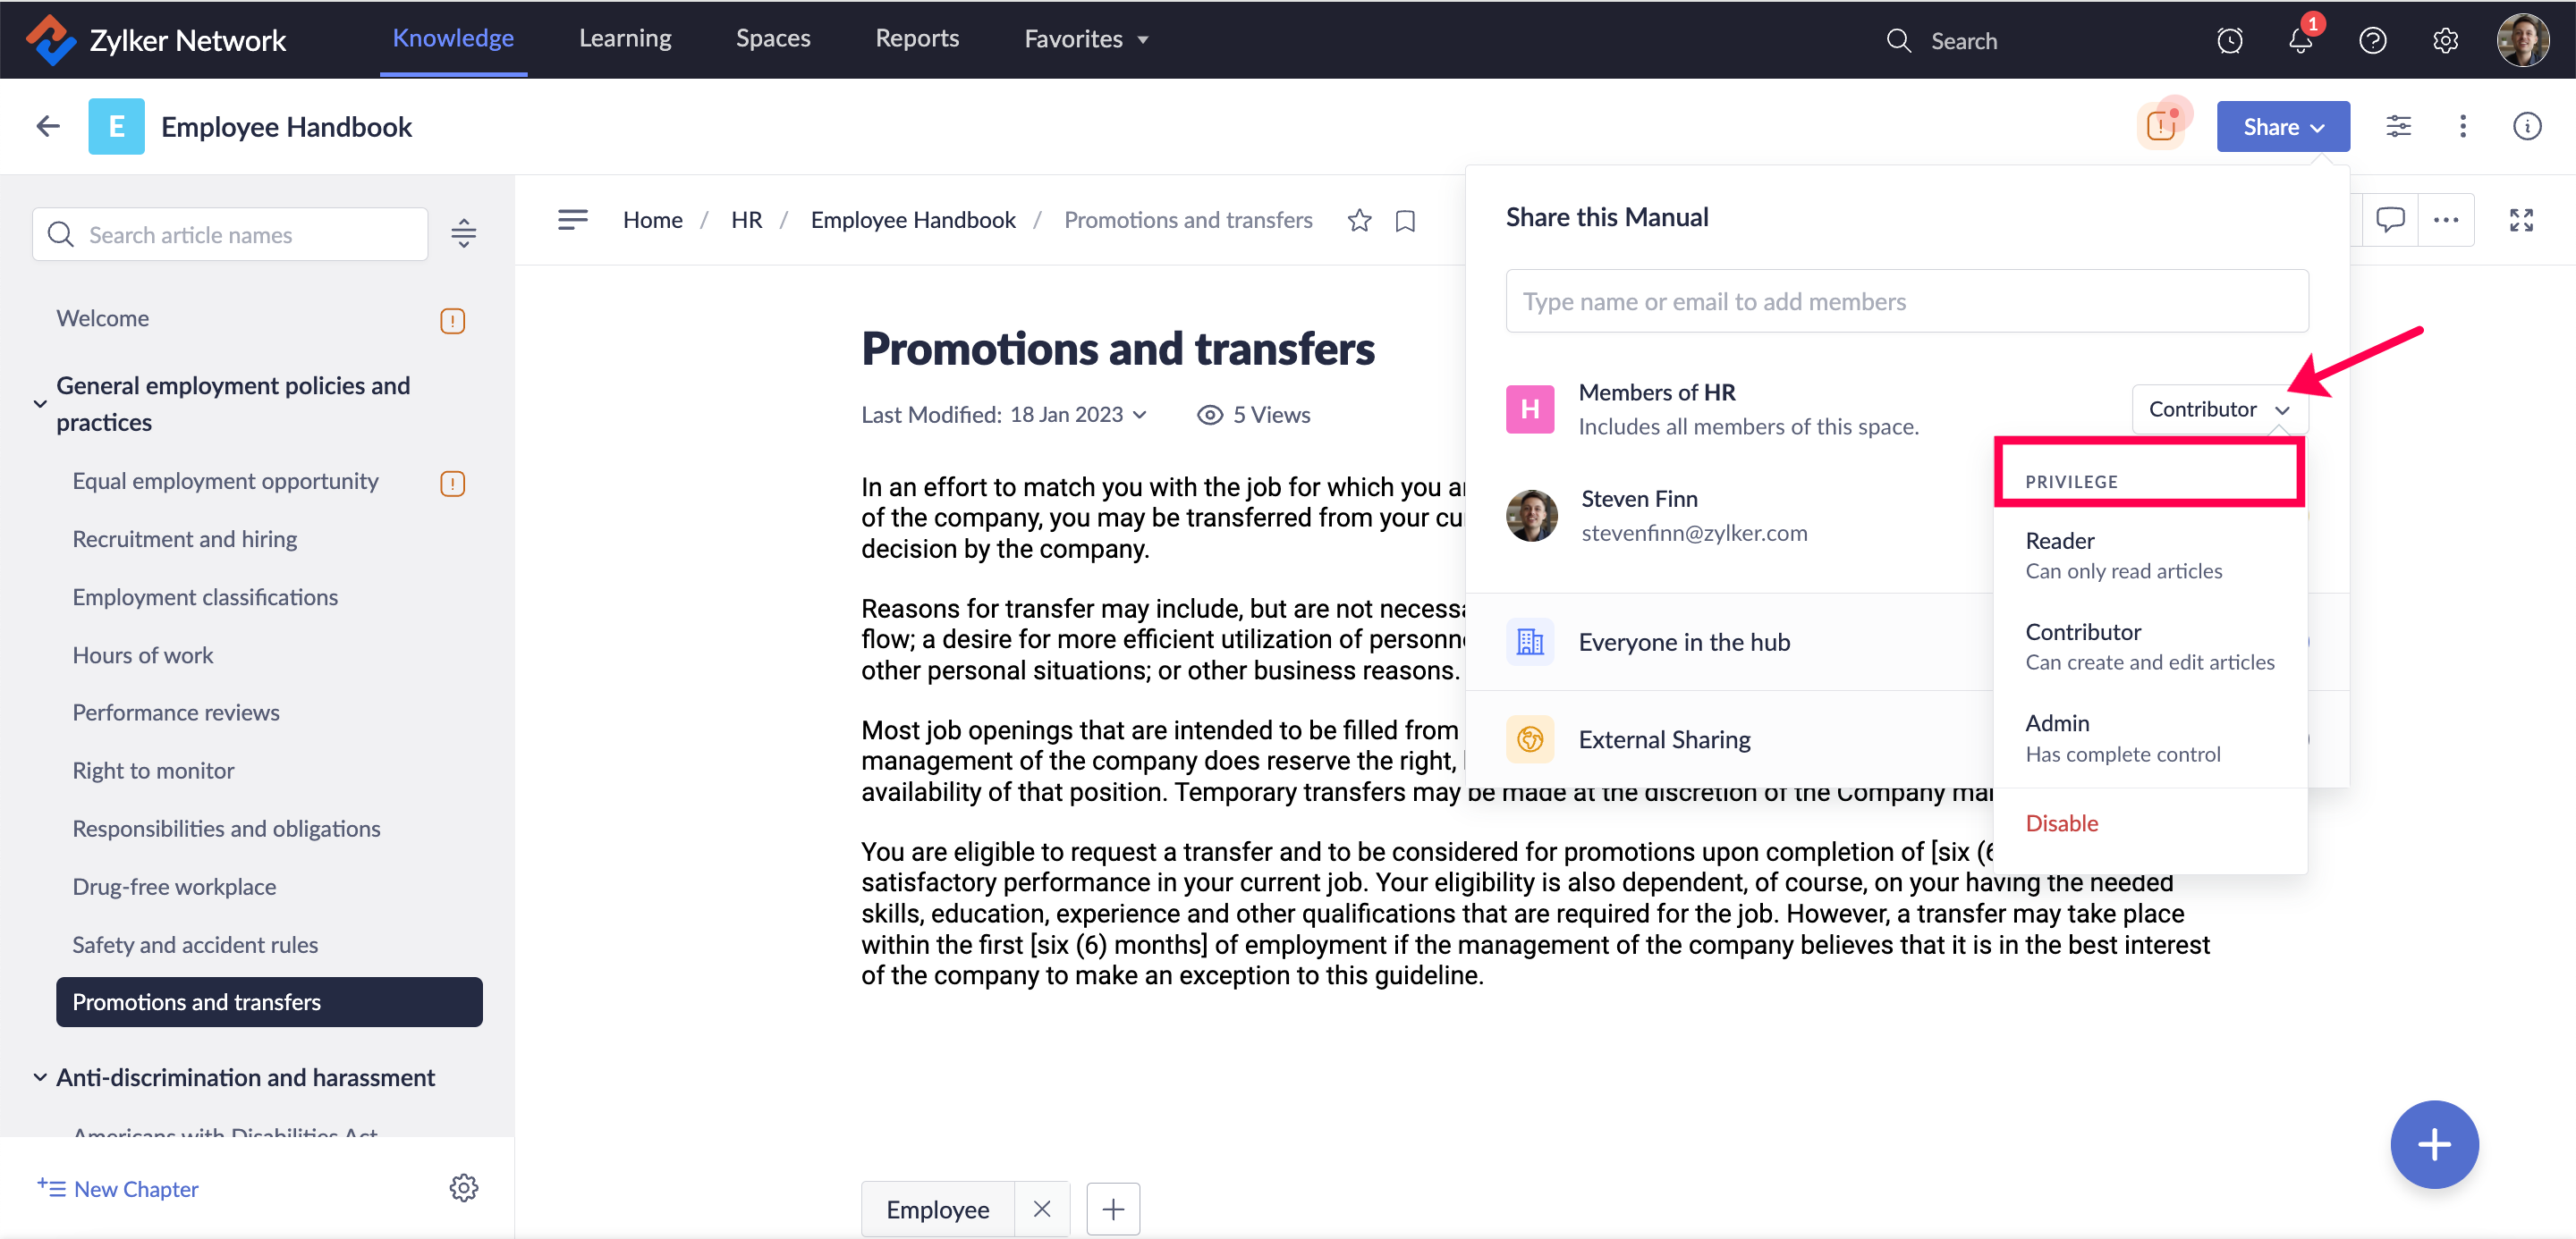Bookmark the Promotions and transfers article

1405,221
